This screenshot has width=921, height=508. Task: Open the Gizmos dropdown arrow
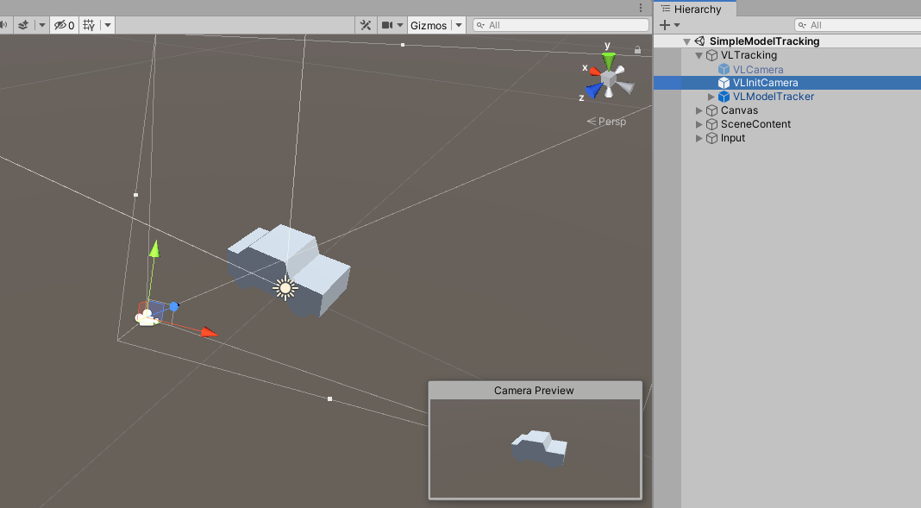[x=458, y=25]
